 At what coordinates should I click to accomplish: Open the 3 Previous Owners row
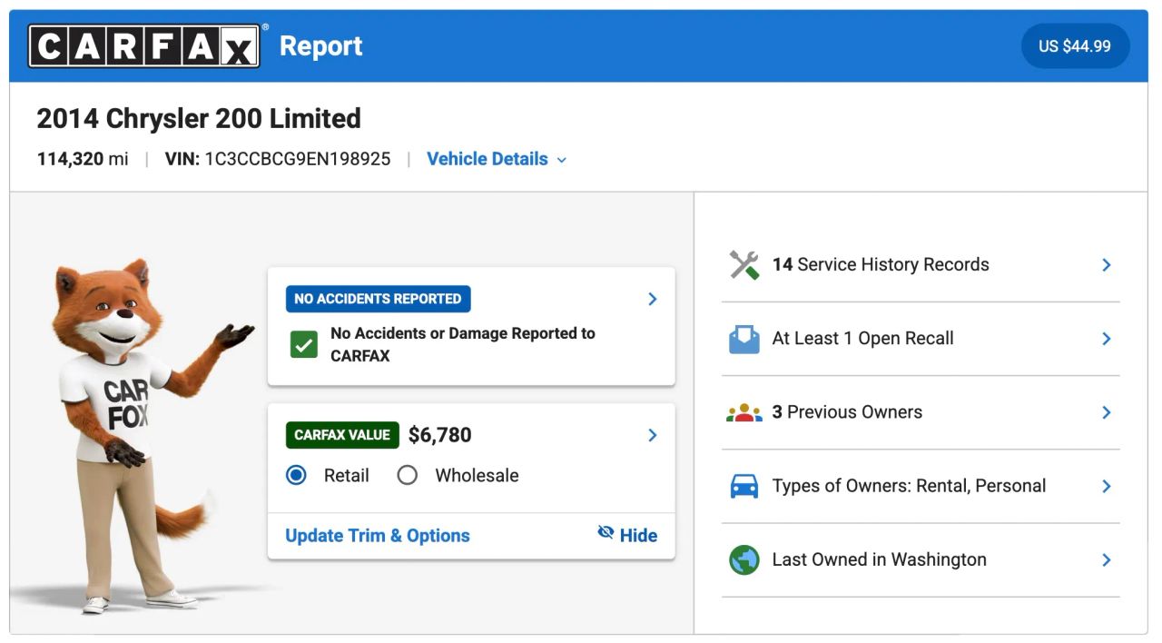(921, 412)
